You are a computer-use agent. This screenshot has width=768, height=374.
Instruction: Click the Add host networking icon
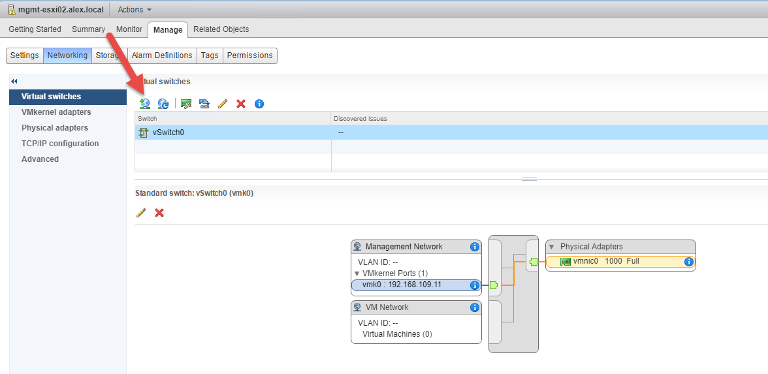pyautogui.click(x=145, y=104)
